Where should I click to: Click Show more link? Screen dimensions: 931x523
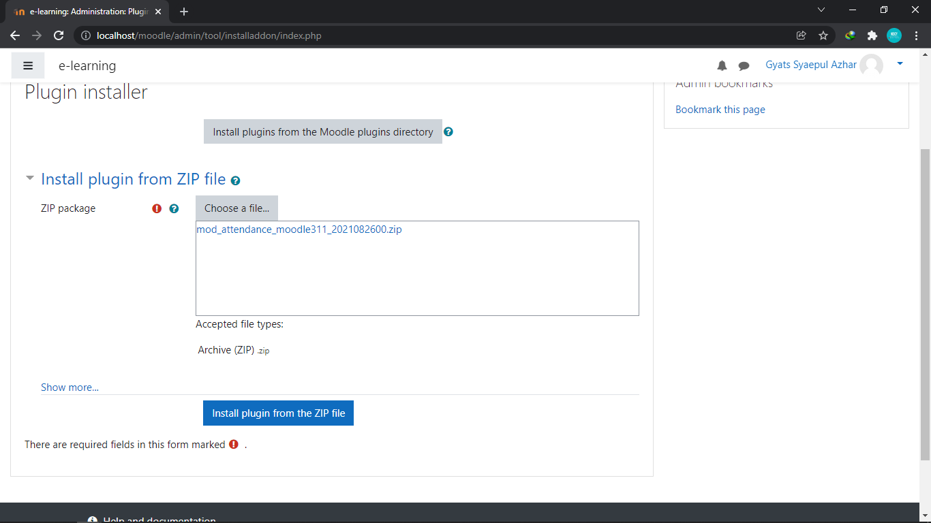click(x=70, y=387)
